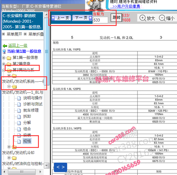The width and height of the screenshot is (177, 175).
Task: Click the 发动机参数 2.0 L 145PS heading
Action: (x=67, y=128)
